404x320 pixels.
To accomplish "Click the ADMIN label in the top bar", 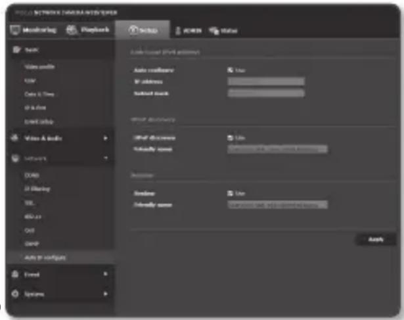I will click(192, 31).
